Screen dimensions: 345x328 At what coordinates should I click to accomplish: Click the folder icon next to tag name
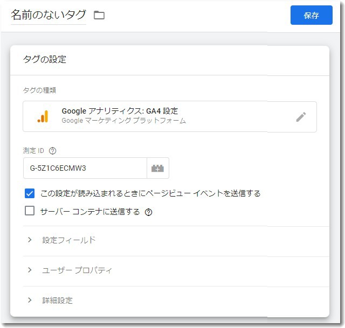(x=99, y=15)
